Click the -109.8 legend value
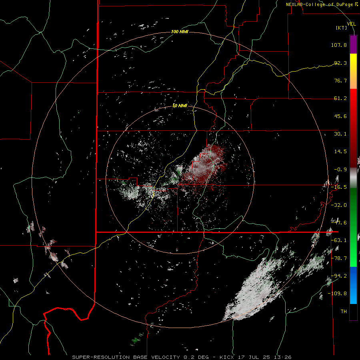360x360 pixels. [x=337, y=294]
